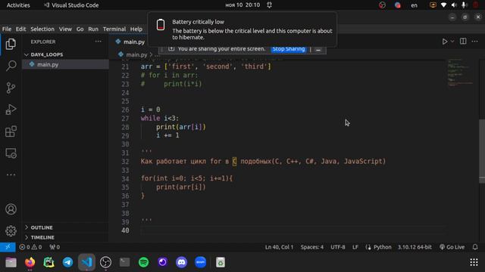
Task: Open the Terminal menu
Action: coord(114,29)
